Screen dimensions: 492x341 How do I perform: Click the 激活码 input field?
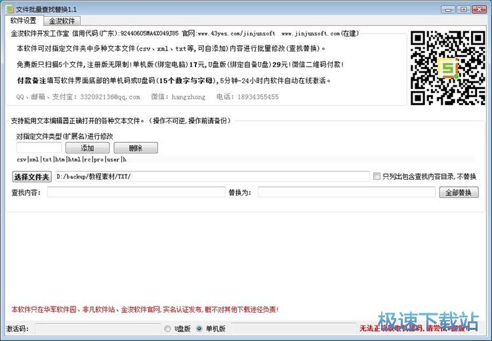tap(98, 329)
